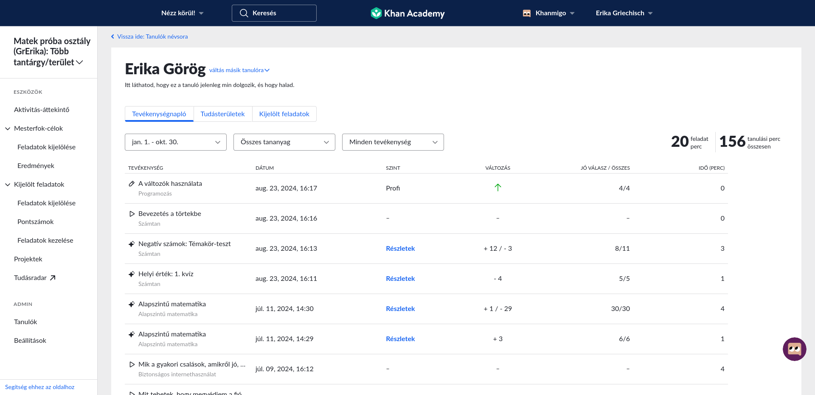Viewport: 815px width, 395px height.
Task: Click activity title A változók használata
Action: click(x=170, y=183)
